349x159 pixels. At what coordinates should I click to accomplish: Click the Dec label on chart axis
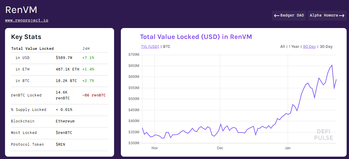point(220,148)
